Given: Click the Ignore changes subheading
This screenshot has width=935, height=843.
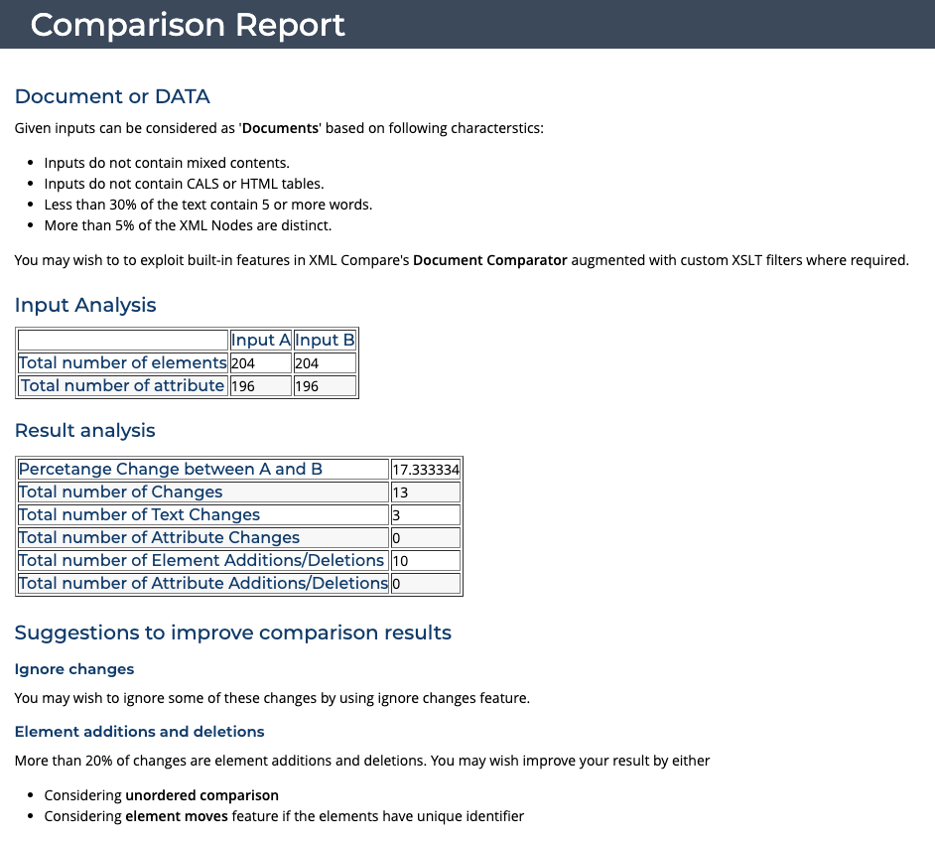Looking at the screenshot, I should [x=74, y=669].
